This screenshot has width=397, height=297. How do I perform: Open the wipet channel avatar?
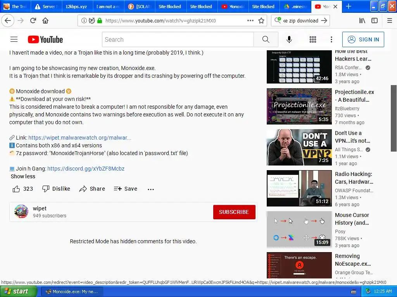tap(21, 212)
